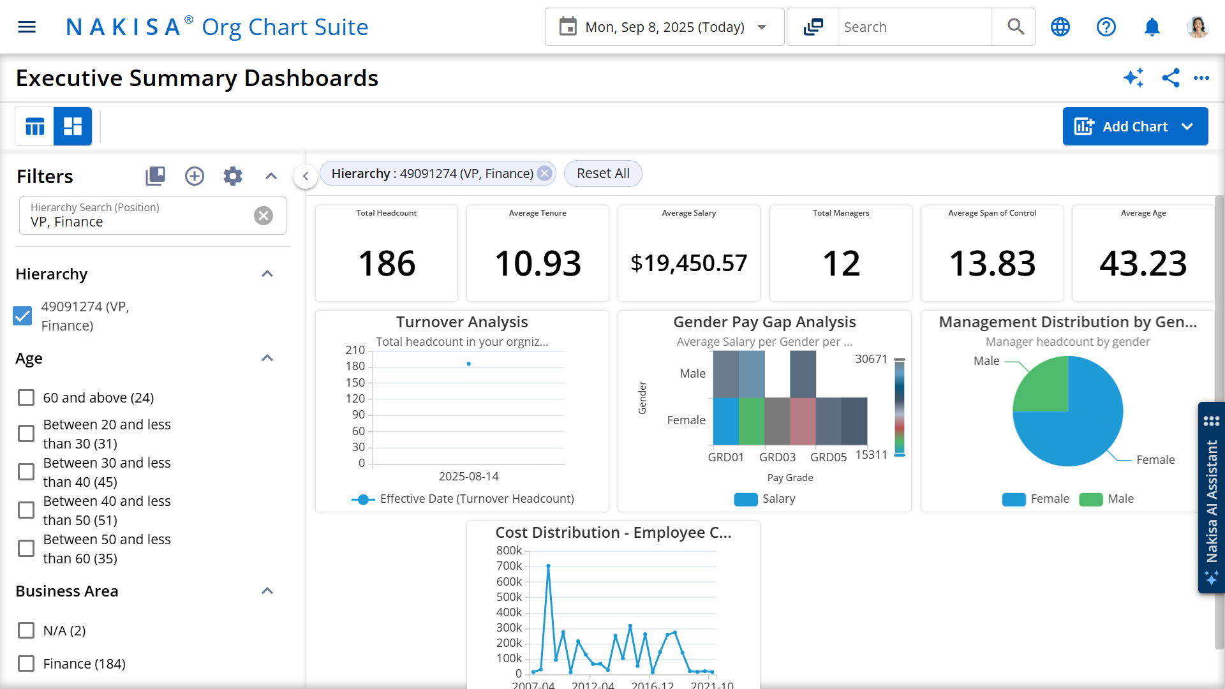The width and height of the screenshot is (1225, 689).
Task: Click the saved filters library icon
Action: point(155,176)
